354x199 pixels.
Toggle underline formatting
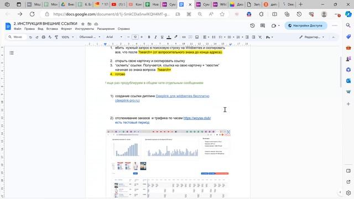pyautogui.click(x=162, y=37)
